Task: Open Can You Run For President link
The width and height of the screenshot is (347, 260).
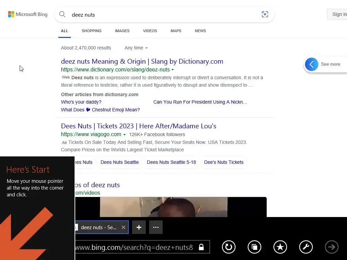Action: [200, 102]
